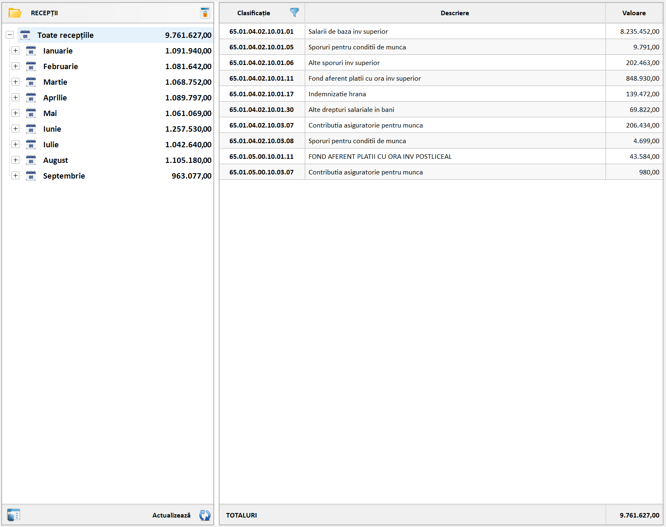The width and height of the screenshot is (666, 527).
Task: Expand the Septembrie node
Action: click(16, 176)
